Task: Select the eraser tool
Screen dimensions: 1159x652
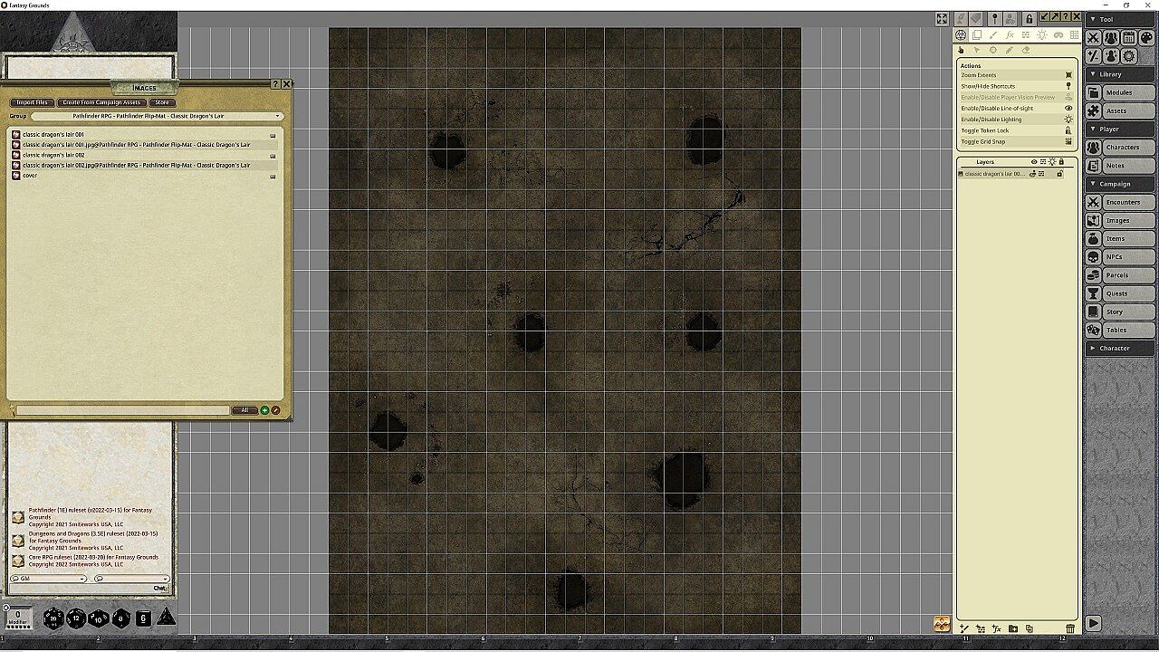Action: click(x=1026, y=51)
